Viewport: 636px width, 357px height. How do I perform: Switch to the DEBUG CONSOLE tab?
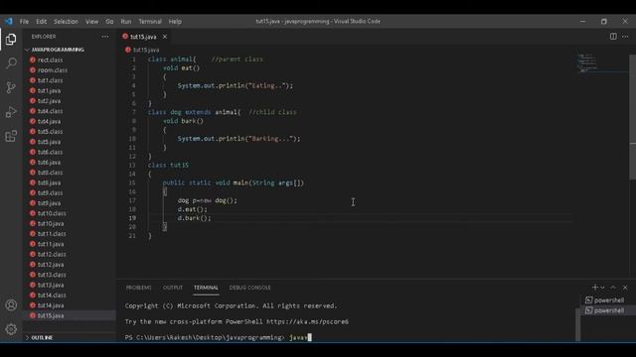[x=249, y=288]
